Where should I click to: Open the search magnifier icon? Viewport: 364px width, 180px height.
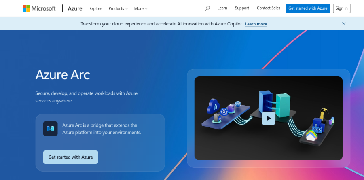(x=207, y=8)
